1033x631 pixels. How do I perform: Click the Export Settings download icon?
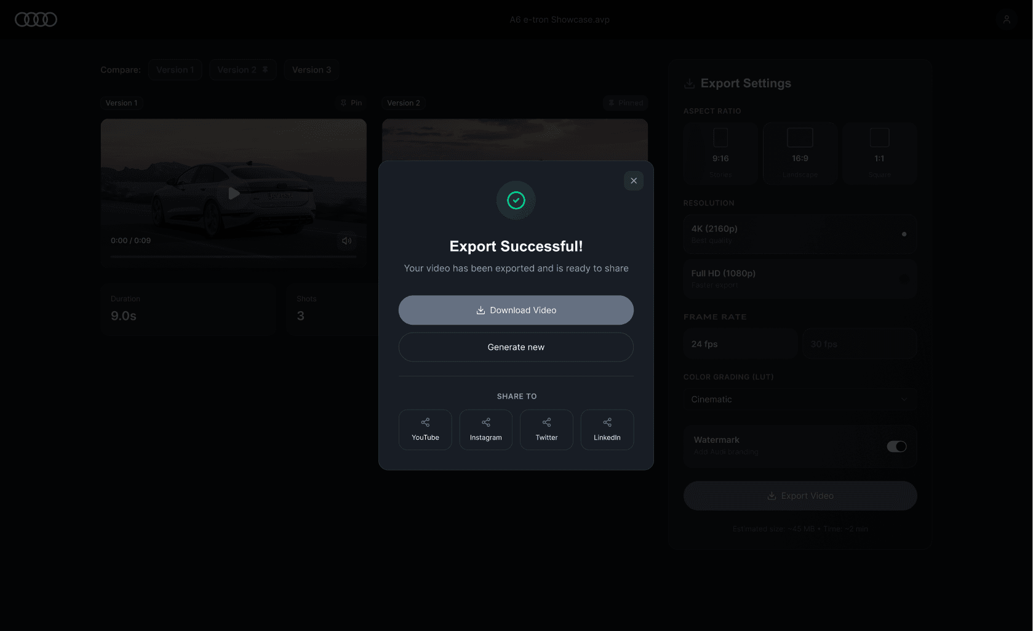coord(689,84)
